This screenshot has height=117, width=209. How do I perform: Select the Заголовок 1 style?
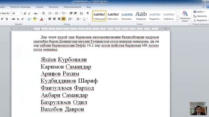pyautogui.click(x=127, y=16)
